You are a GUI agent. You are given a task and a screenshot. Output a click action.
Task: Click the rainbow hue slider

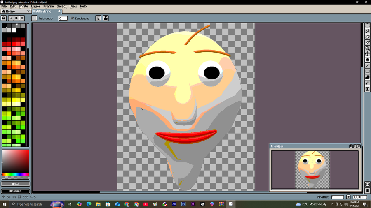click(x=15, y=175)
